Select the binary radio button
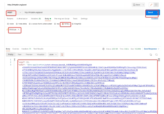The image size is (164, 114). (63, 24)
